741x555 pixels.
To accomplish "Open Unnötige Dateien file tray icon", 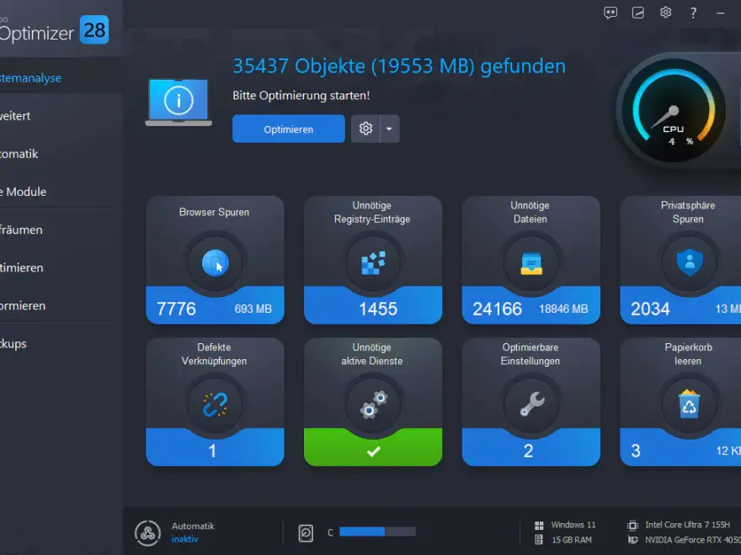I will (x=531, y=263).
